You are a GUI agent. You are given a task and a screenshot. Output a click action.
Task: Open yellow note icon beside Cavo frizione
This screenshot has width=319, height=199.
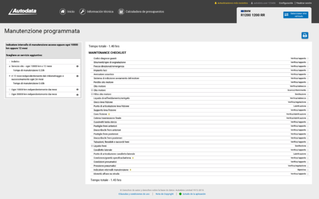(x=109, y=114)
